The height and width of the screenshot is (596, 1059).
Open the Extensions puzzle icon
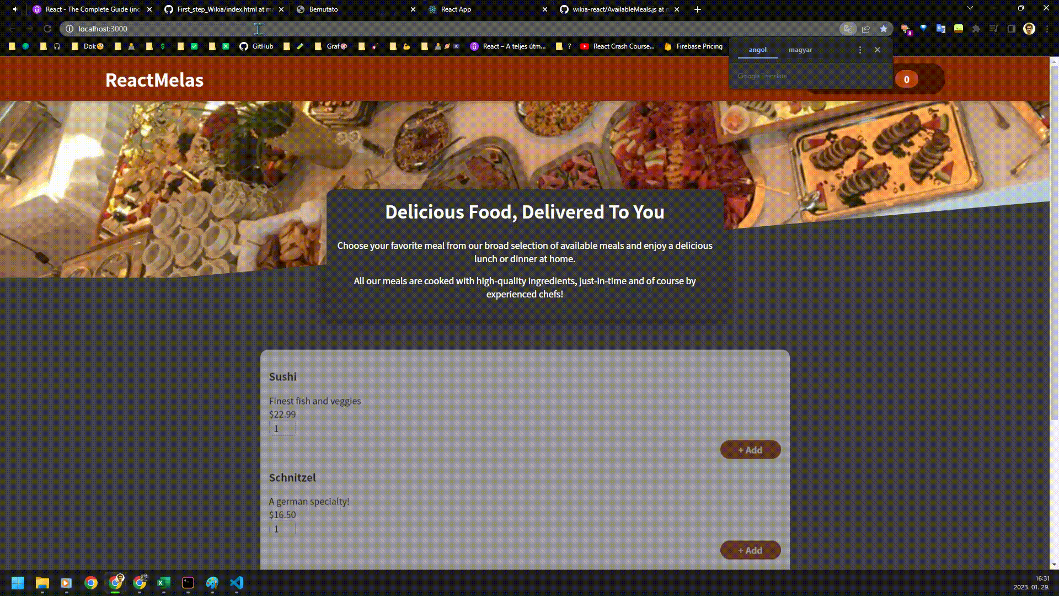coord(976,29)
